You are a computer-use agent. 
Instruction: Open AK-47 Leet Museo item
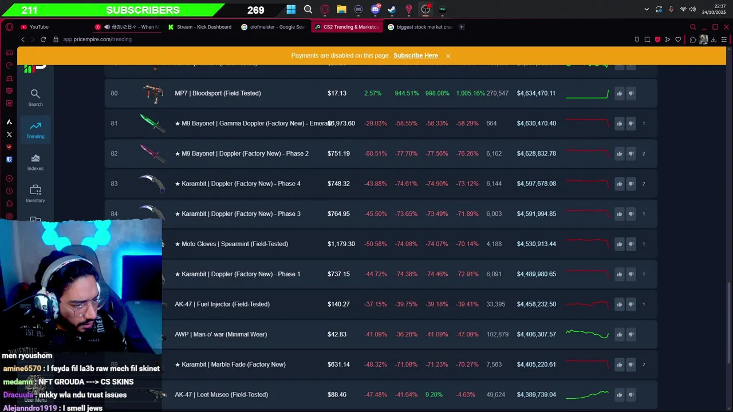[221, 395]
